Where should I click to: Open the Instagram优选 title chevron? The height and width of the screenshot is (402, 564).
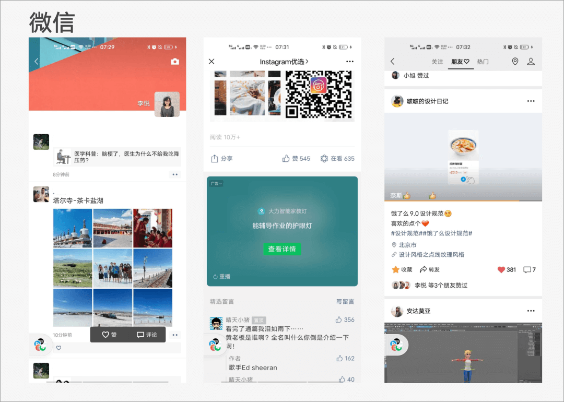point(307,62)
